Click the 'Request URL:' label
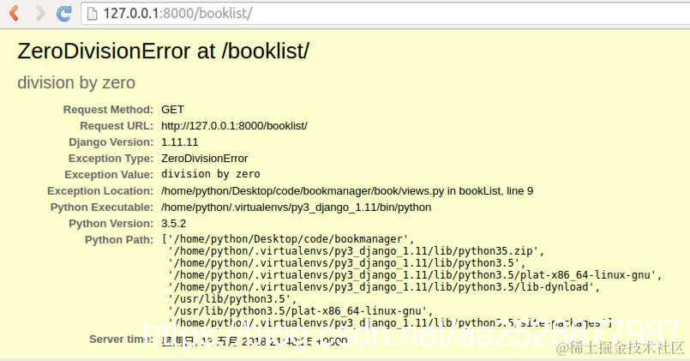The height and width of the screenshot is (361, 690). pyautogui.click(x=117, y=126)
